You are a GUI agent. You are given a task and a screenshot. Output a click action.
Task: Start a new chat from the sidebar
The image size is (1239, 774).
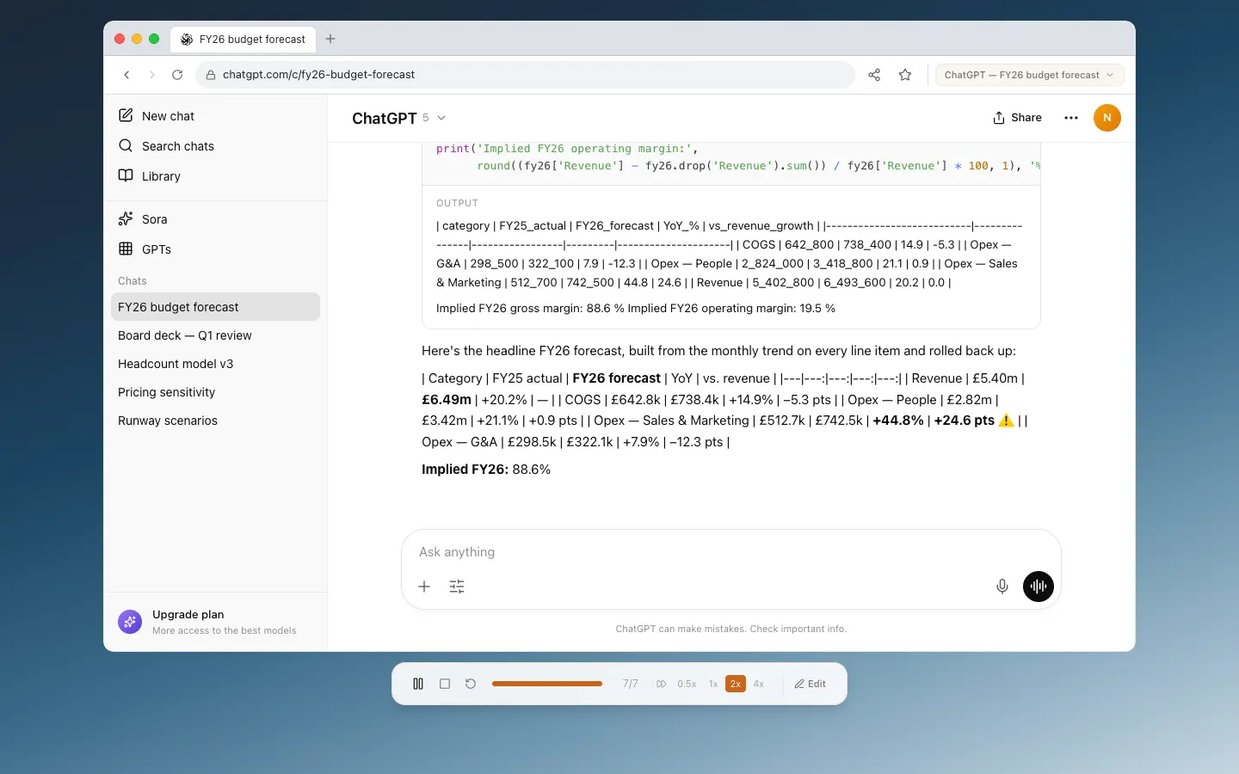168,115
